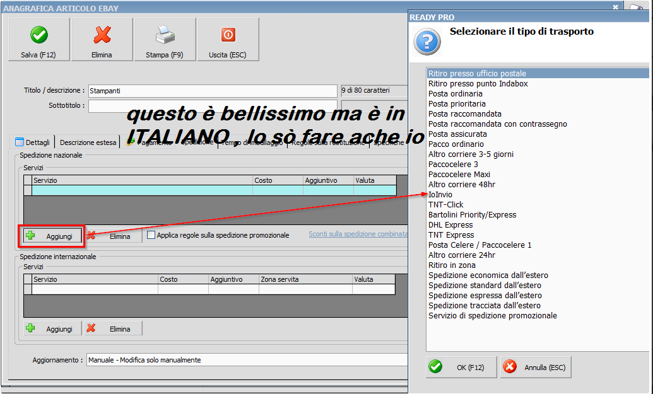653x394 pixels.
Task: Click Elimina in Spedizione internazionale
Action: pyautogui.click(x=113, y=328)
